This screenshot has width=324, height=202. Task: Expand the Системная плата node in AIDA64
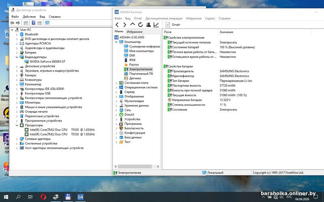tap(117, 83)
